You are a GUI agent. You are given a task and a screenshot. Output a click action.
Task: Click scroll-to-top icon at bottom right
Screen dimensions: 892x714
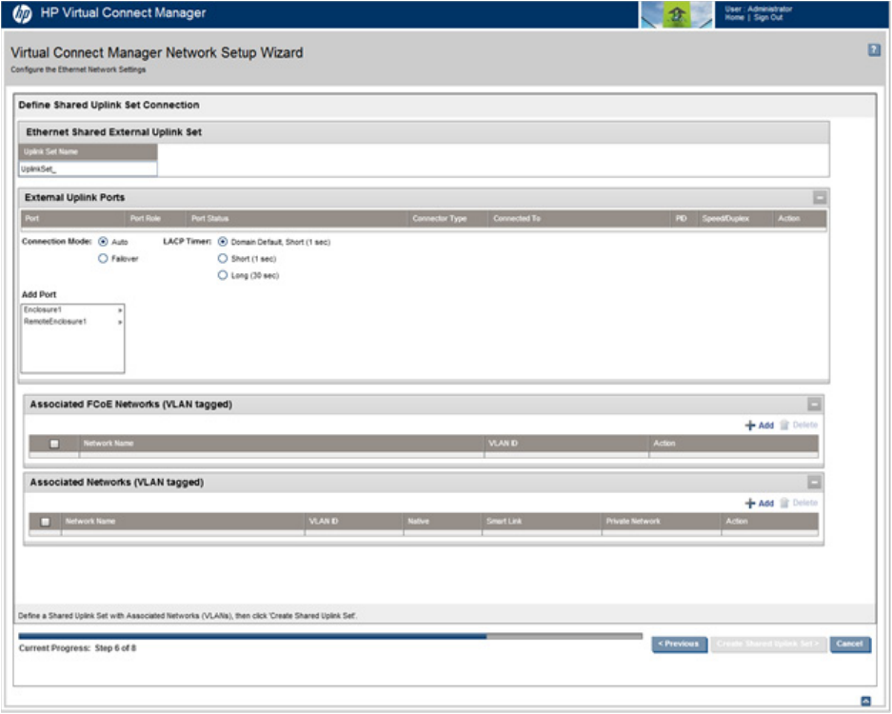tap(866, 701)
